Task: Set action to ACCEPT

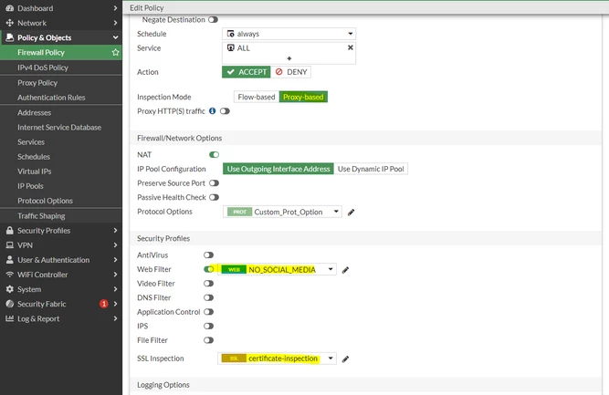Action: 247,72
